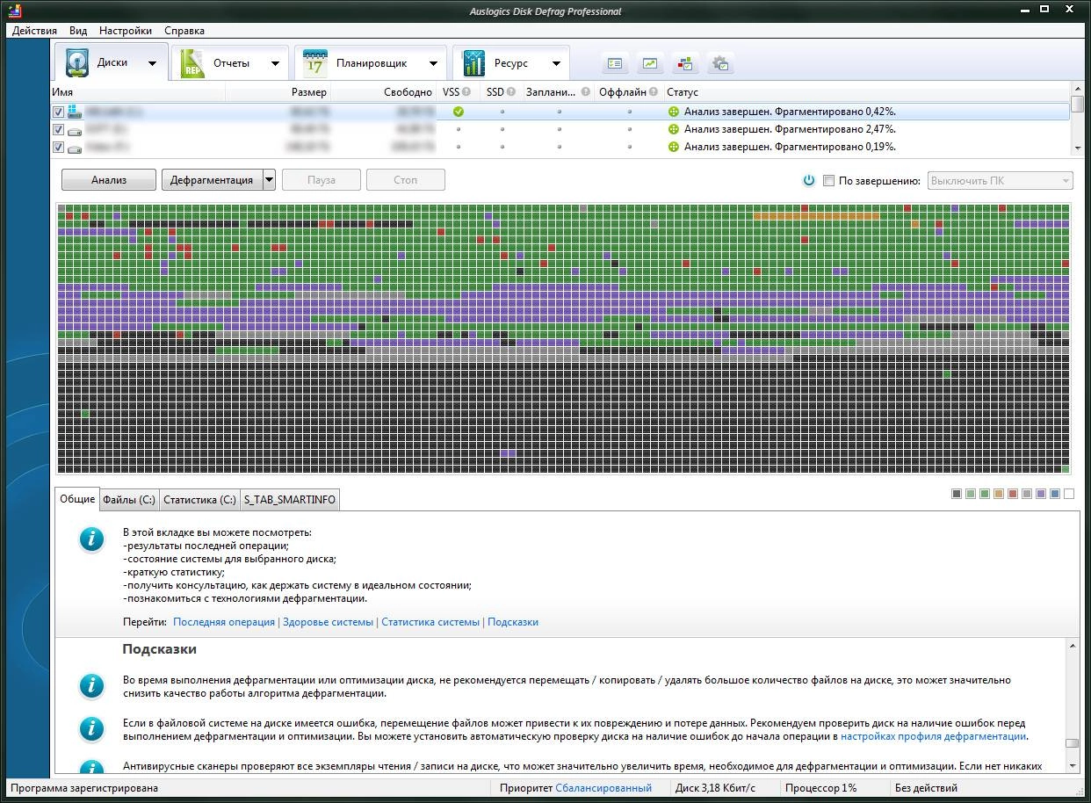Open the Действия menu
Image resolution: width=1091 pixels, height=803 pixels.
click(x=35, y=30)
